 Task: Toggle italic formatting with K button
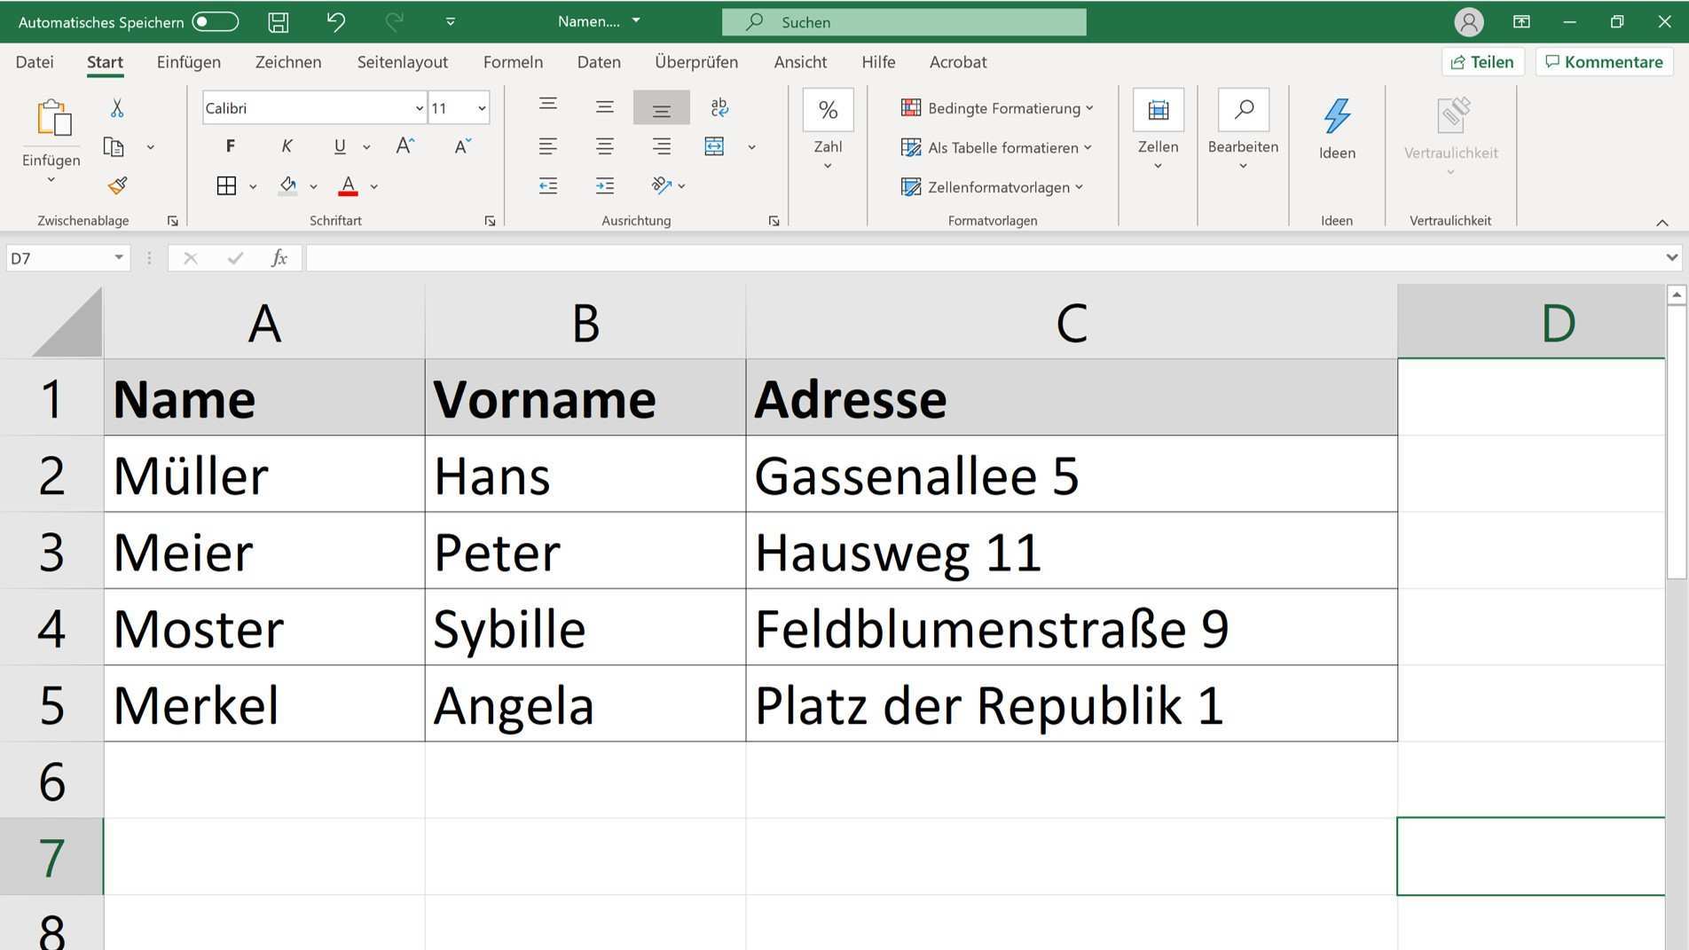(x=287, y=146)
